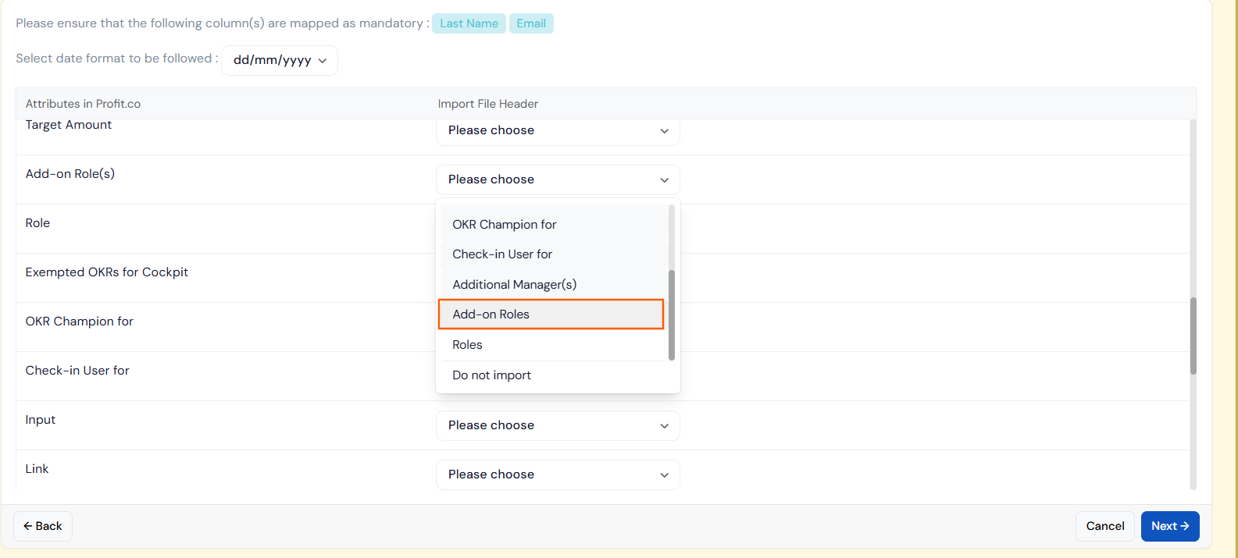This screenshot has height=558, width=1238.
Task: Click the Last Name mandatory tag
Action: pyautogui.click(x=469, y=23)
